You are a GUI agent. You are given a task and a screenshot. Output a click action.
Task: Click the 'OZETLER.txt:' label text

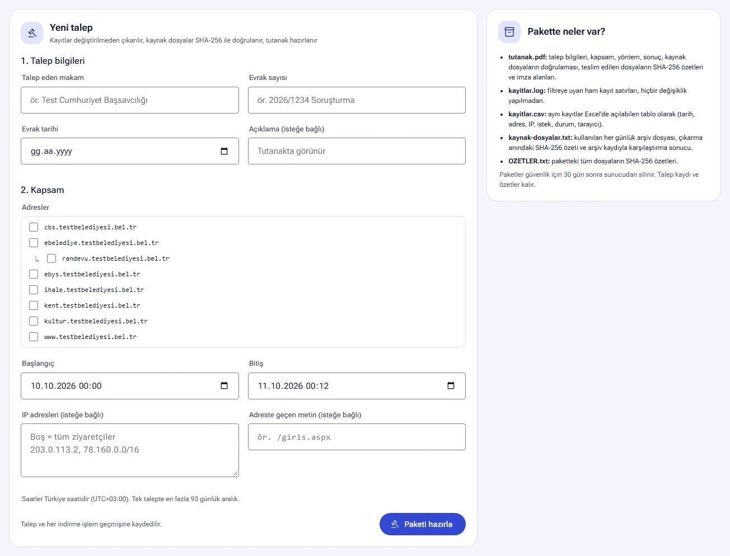(529, 161)
